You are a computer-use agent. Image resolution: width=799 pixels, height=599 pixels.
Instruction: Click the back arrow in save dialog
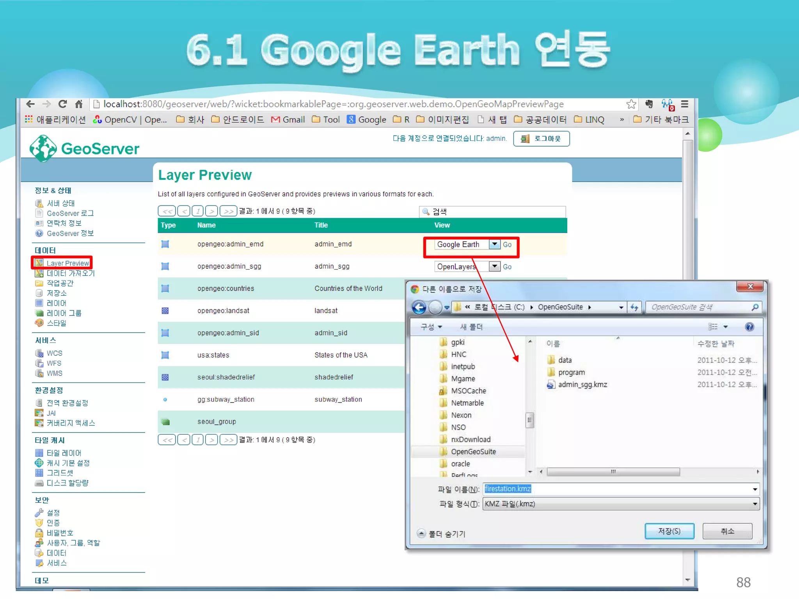(x=419, y=307)
